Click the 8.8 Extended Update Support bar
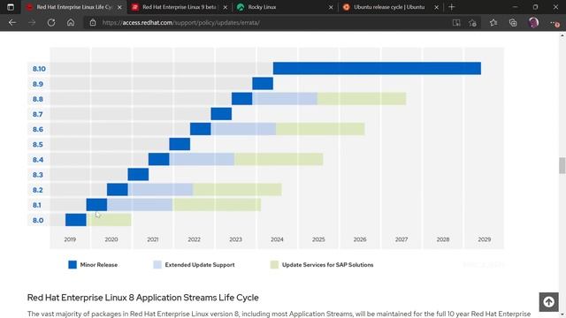 coord(285,99)
